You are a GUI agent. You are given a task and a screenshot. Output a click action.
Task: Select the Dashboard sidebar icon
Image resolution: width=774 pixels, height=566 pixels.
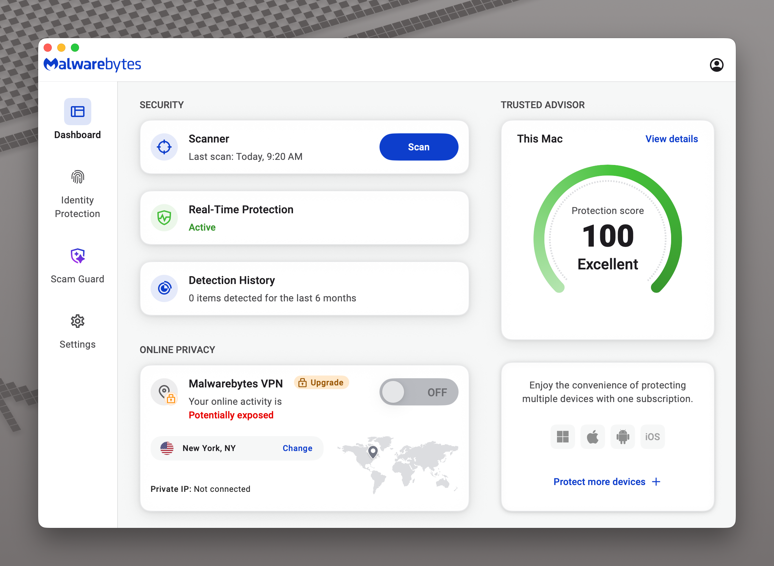(x=78, y=111)
